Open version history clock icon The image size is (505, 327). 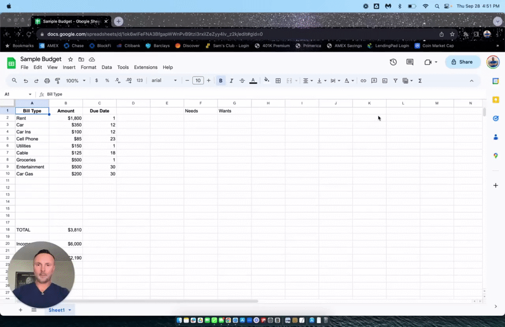click(x=393, y=62)
